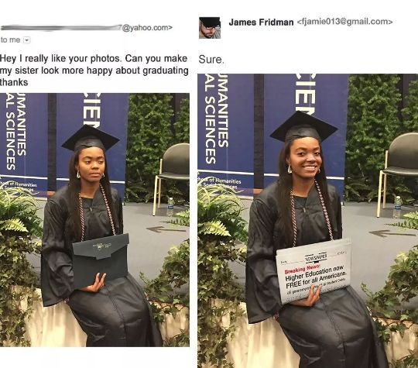Click the water bottle in the edited photo
The height and width of the screenshot is (368, 418).
click(397, 207)
